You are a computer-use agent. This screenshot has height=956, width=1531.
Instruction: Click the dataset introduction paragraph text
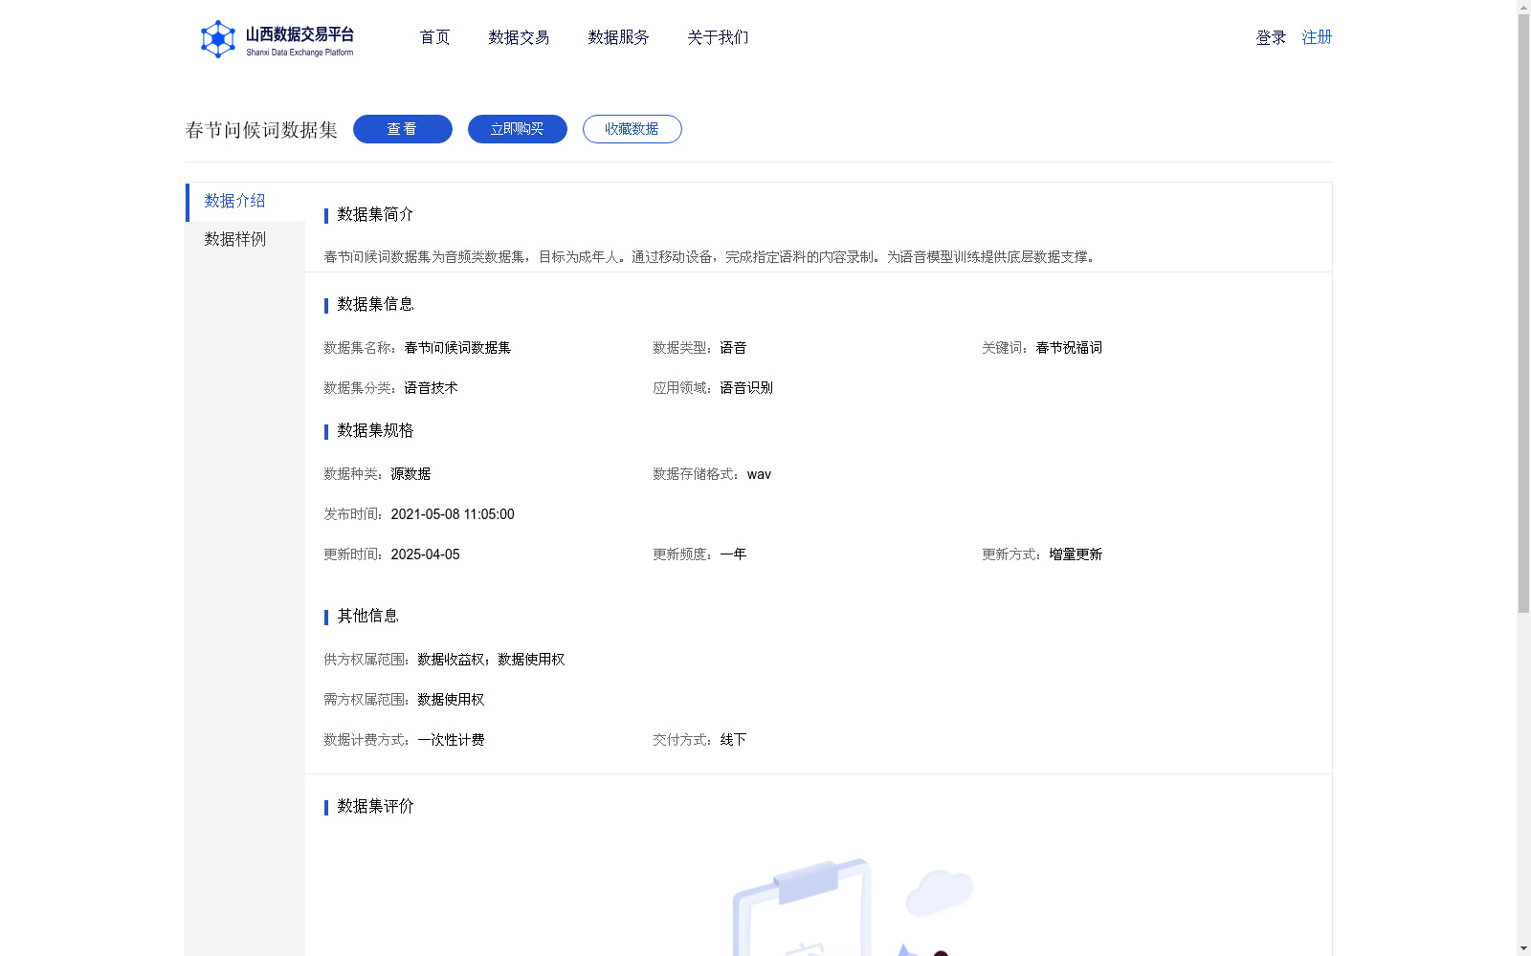(x=711, y=257)
